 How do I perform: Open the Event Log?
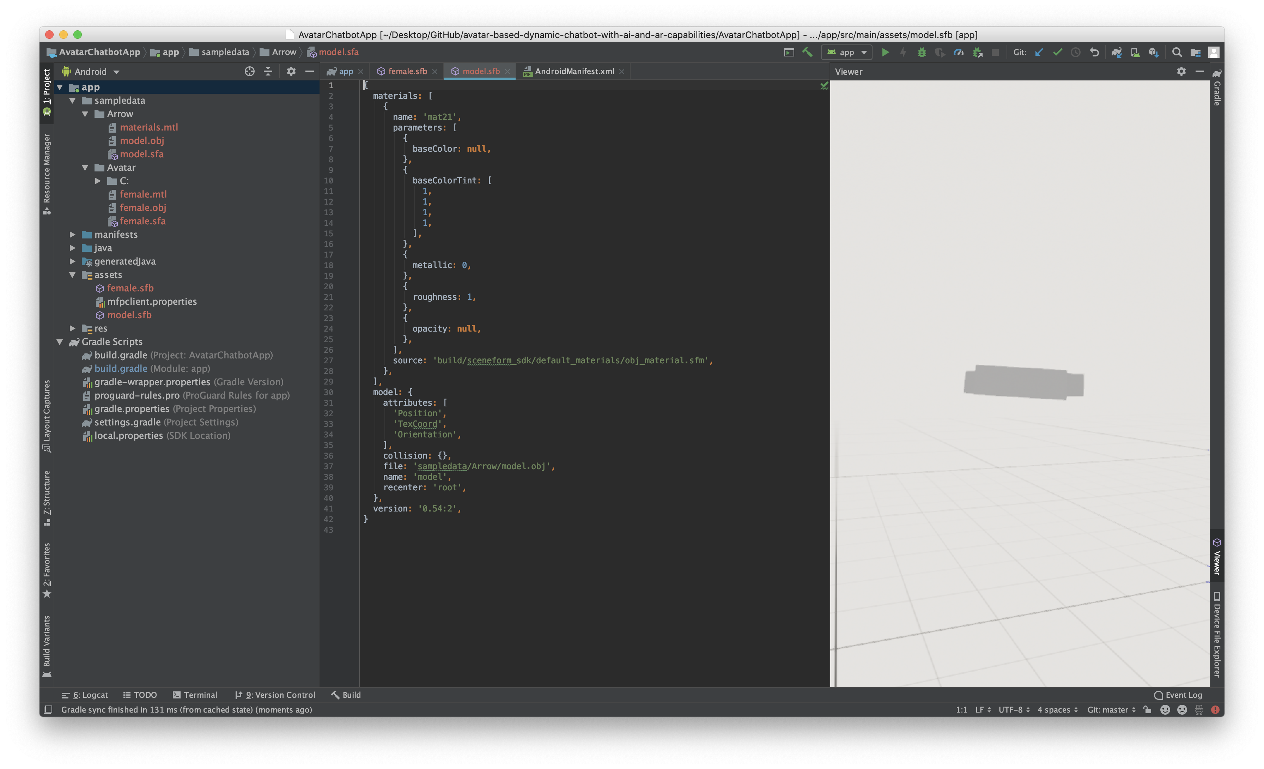click(1178, 695)
